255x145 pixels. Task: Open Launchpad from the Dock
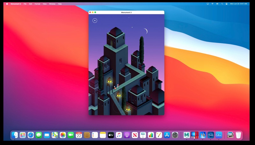click(23, 135)
